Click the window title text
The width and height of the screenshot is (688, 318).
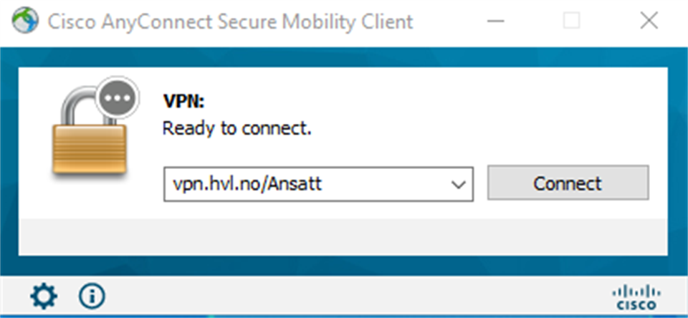[x=230, y=21]
